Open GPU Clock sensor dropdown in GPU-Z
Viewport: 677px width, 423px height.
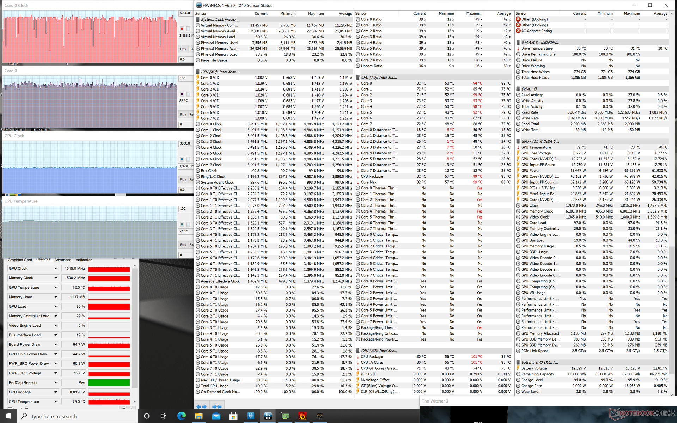(x=56, y=269)
